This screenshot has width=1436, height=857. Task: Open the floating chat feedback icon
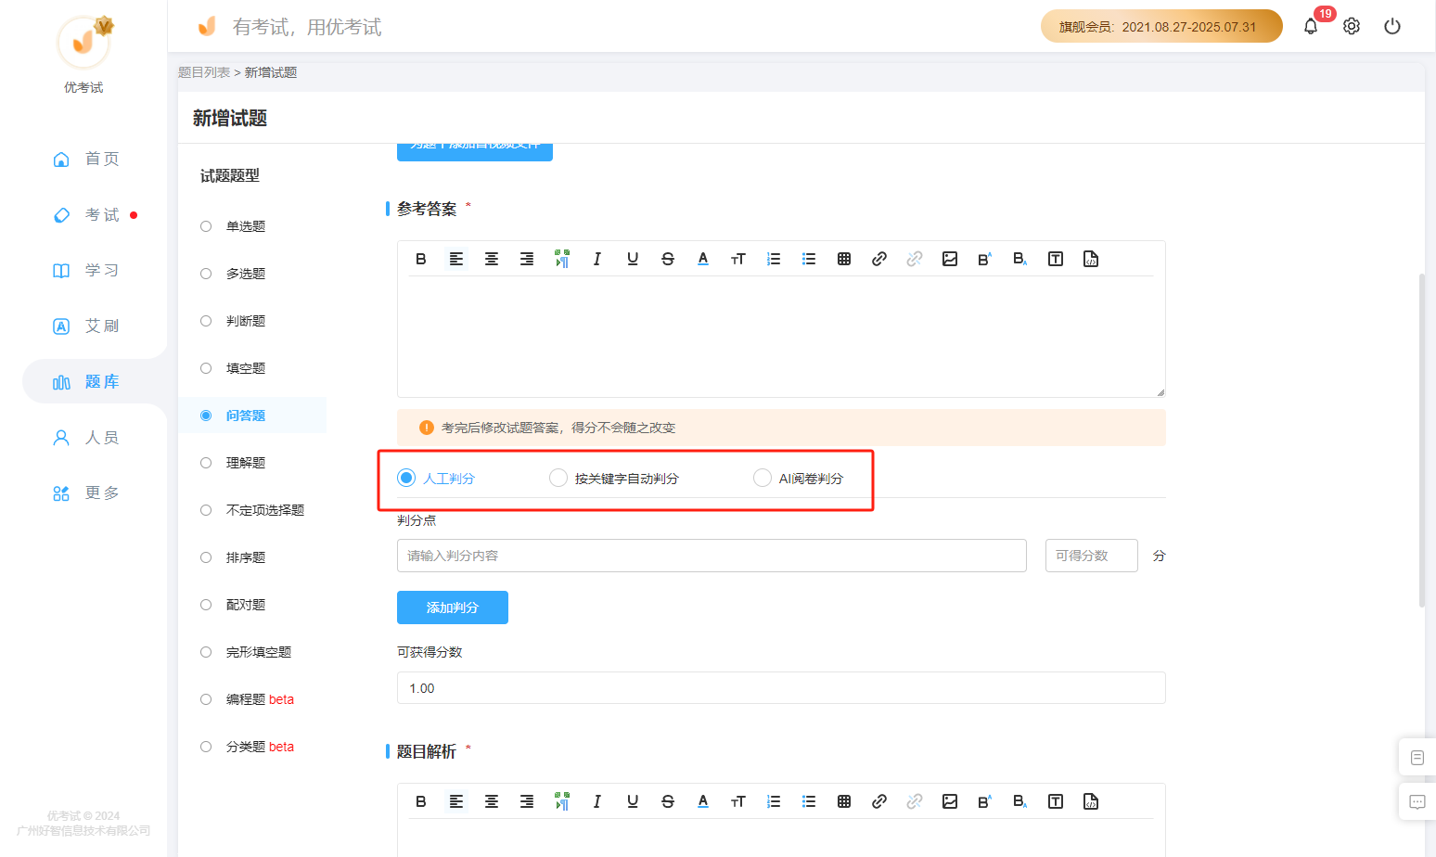1417,802
